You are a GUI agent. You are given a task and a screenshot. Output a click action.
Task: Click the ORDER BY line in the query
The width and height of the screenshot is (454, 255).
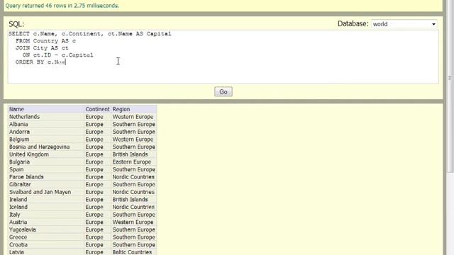click(40, 62)
